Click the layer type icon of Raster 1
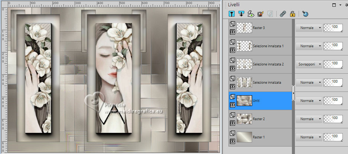Image resolution: width=348 pixels, height=154 pixels. [232, 133]
